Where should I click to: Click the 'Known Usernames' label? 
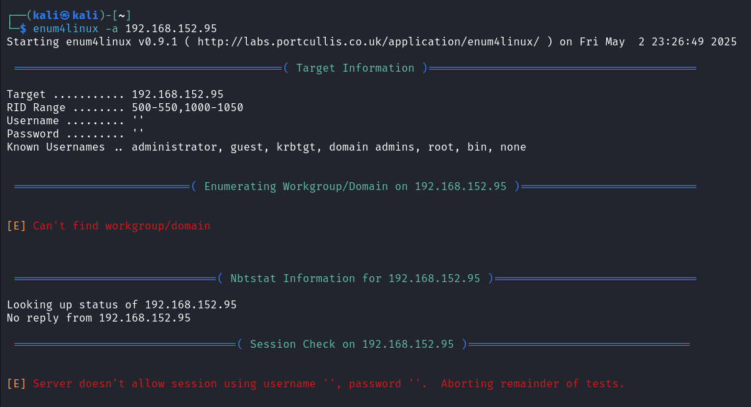pyautogui.click(x=55, y=147)
